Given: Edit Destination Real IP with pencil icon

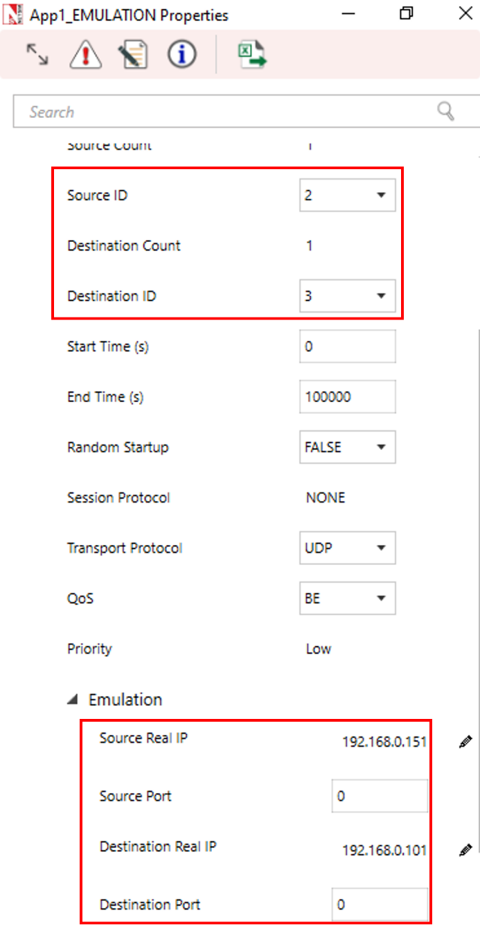Looking at the screenshot, I should (x=465, y=850).
